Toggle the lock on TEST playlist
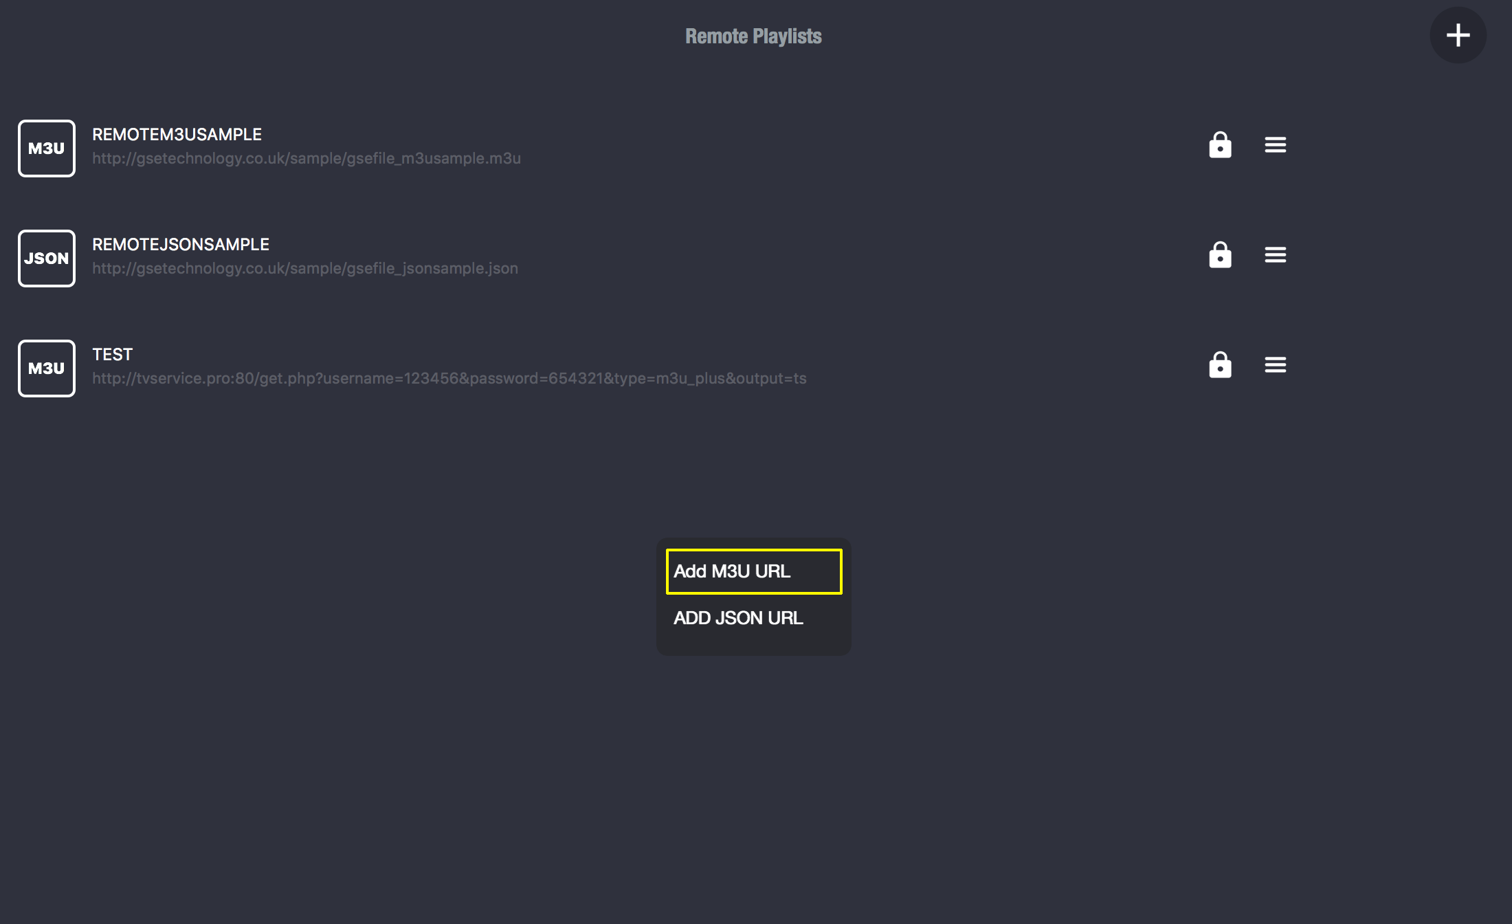 [x=1220, y=365]
